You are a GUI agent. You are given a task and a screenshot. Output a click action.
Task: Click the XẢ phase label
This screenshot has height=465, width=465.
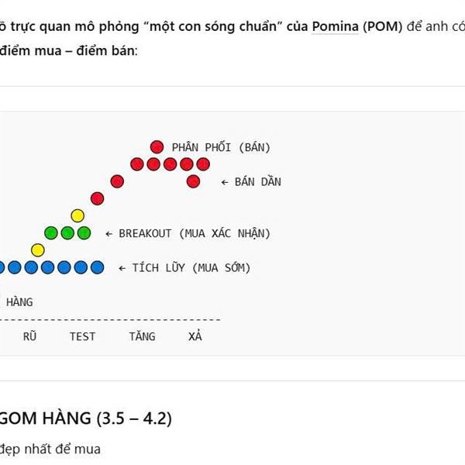[x=195, y=336]
